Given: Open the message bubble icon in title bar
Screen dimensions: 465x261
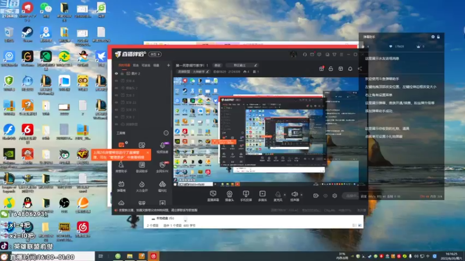Looking at the screenshot, I should [319, 55].
